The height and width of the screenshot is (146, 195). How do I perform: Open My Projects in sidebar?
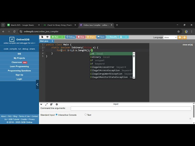click(19, 58)
